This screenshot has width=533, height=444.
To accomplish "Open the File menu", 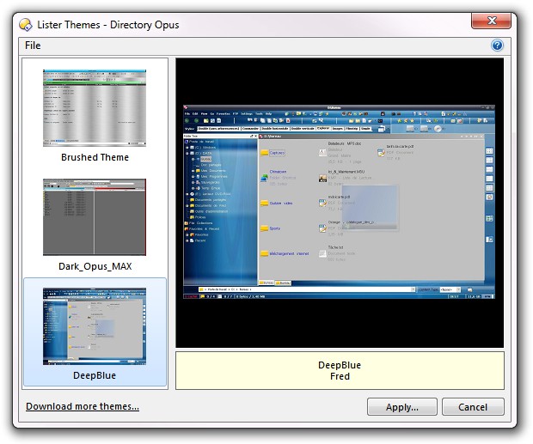I will coord(33,46).
